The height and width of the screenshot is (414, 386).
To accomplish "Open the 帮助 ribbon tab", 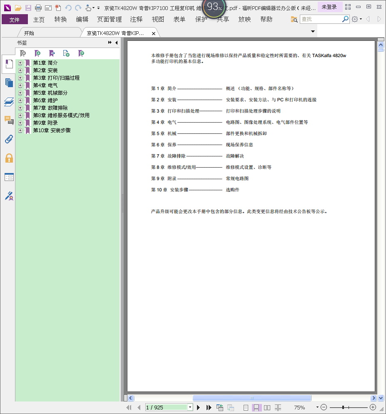I will point(266,19).
